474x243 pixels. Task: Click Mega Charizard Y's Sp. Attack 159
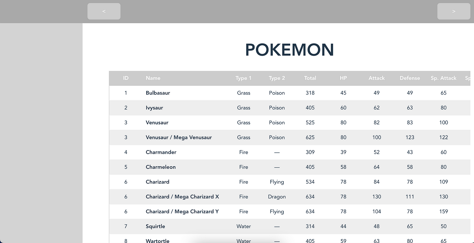(x=444, y=212)
